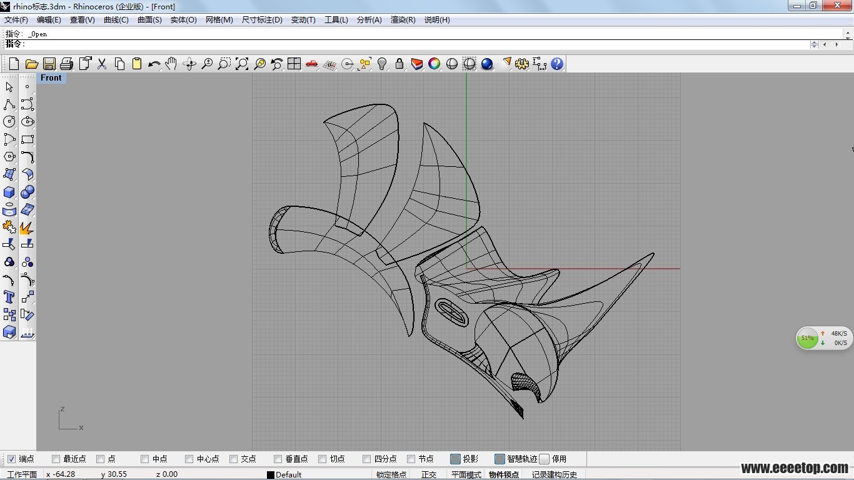
Task: Toggle 物件锁点 in status bar
Action: [x=504, y=474]
